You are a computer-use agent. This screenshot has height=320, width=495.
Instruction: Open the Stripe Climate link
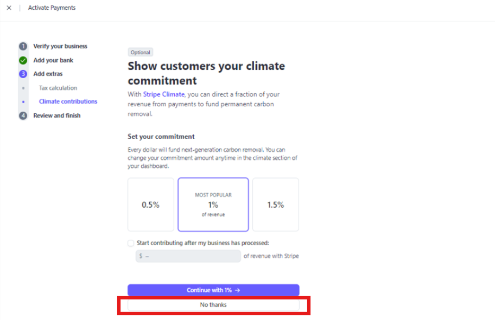tap(163, 94)
